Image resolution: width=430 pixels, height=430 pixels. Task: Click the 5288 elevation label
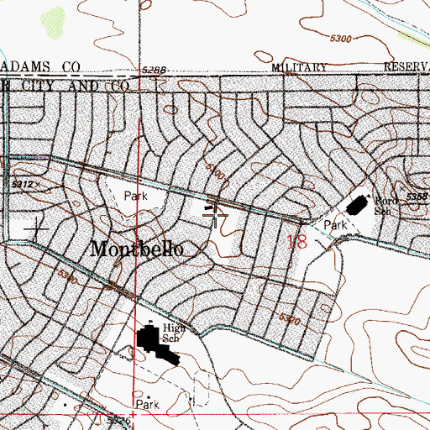coord(154,70)
